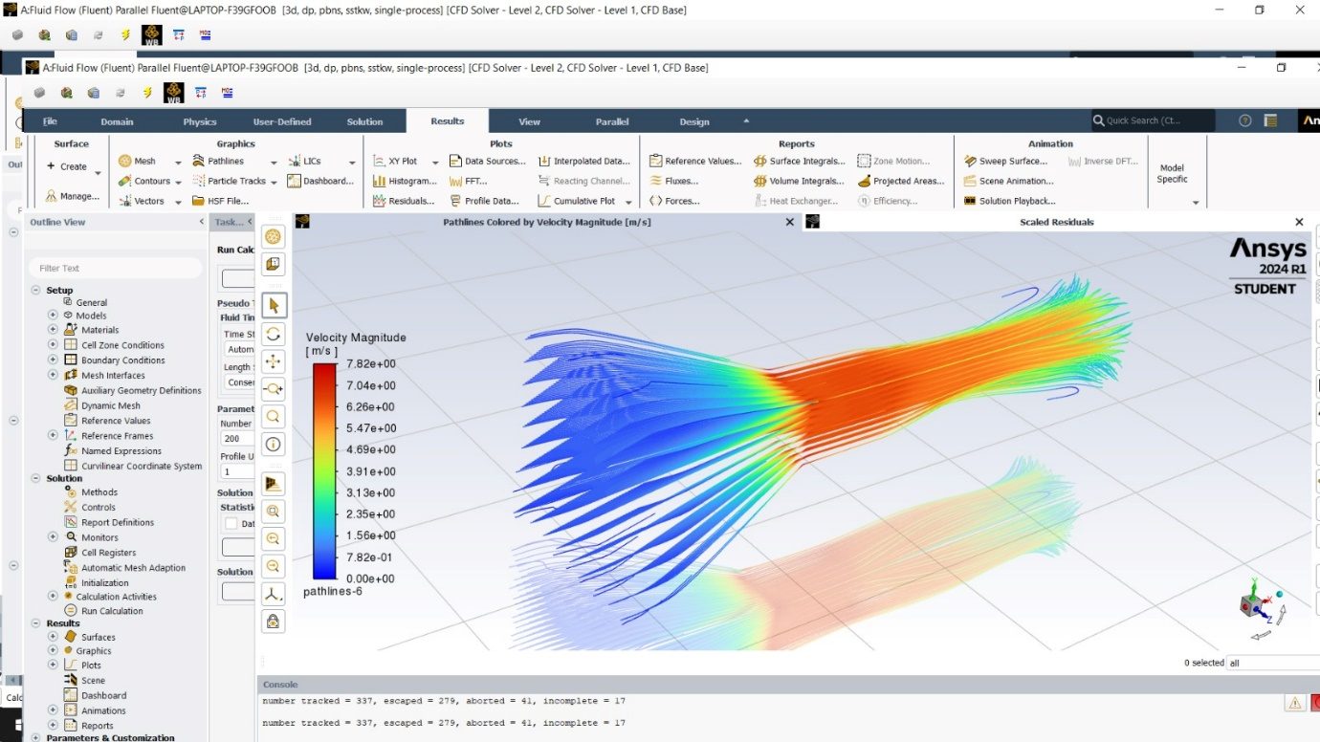Click the Workbench WB icon in front window

point(173,93)
